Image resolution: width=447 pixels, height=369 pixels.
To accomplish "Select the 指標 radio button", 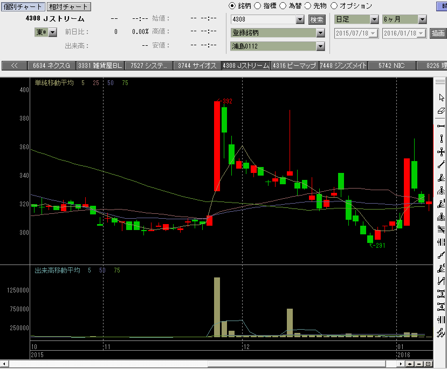I will point(257,6).
